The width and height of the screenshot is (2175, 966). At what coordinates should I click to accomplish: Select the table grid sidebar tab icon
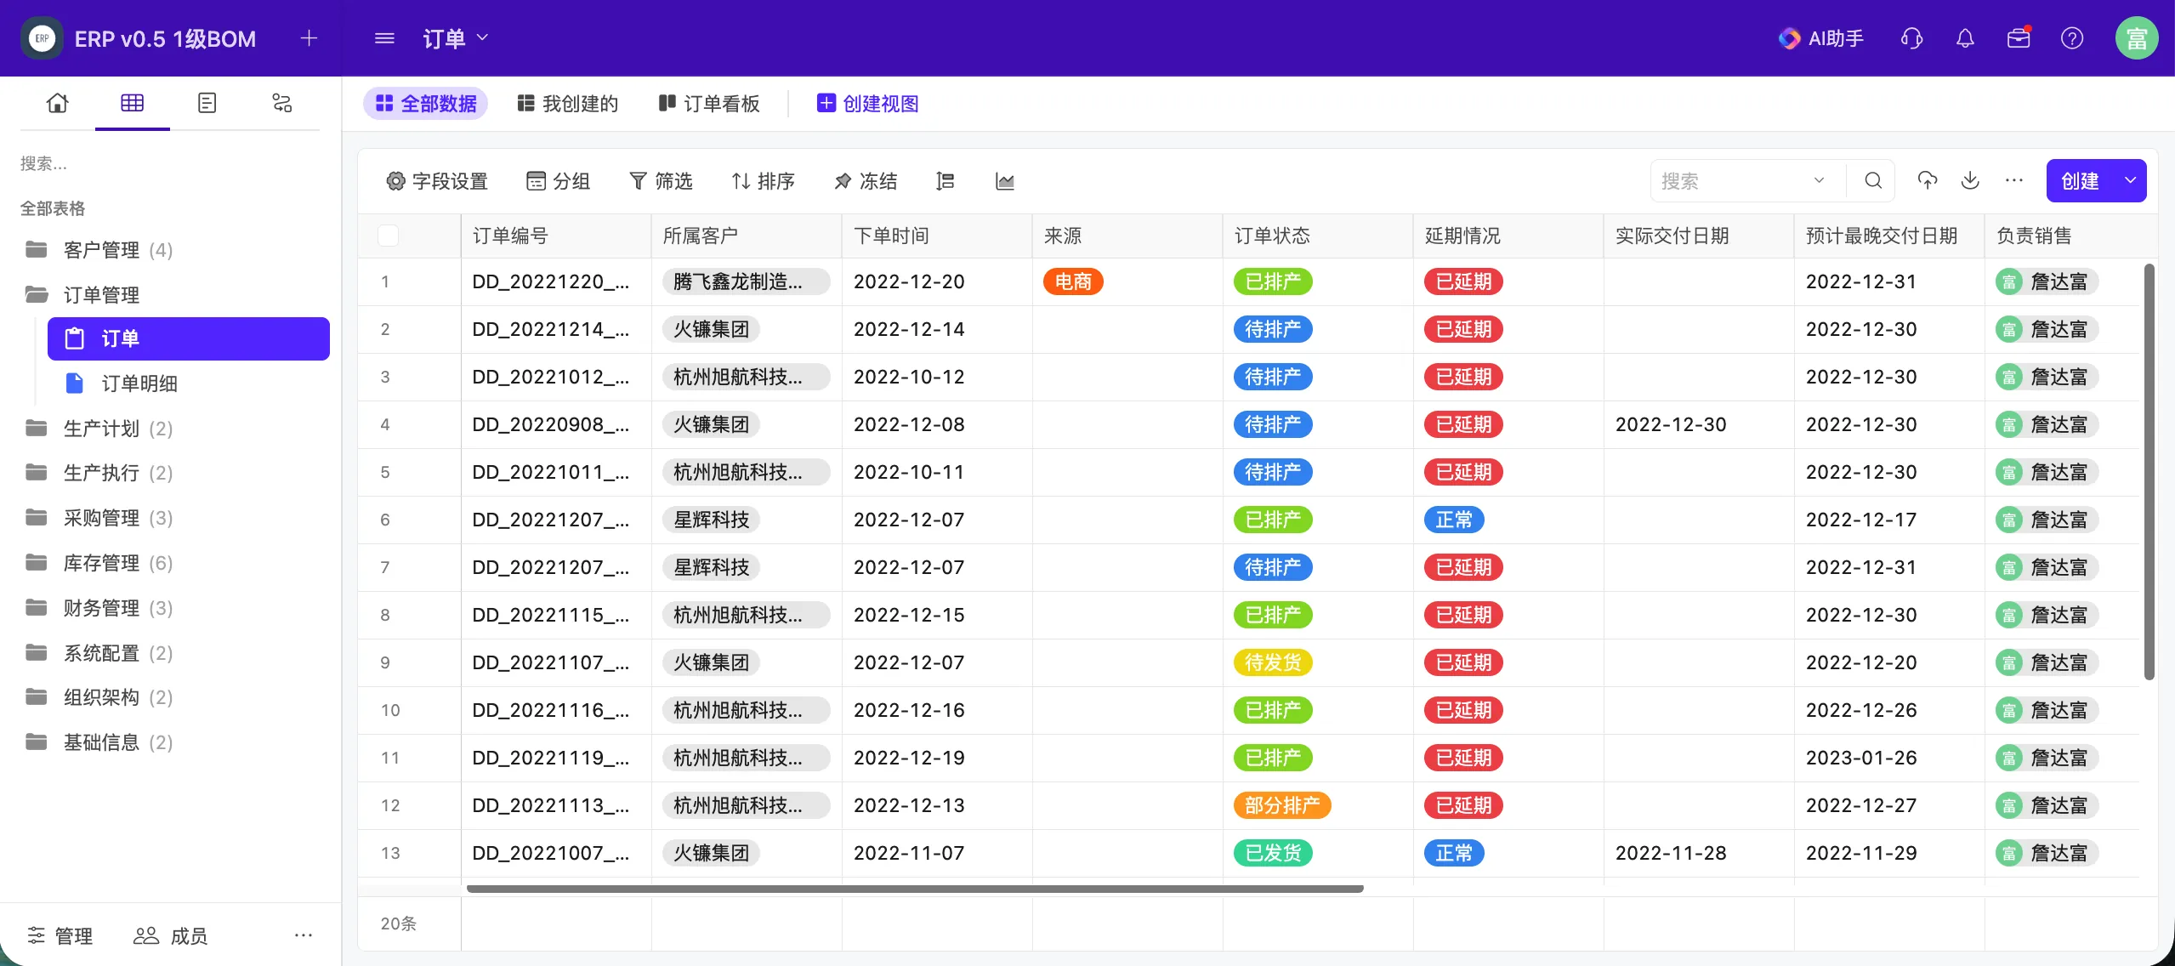coord(132,103)
